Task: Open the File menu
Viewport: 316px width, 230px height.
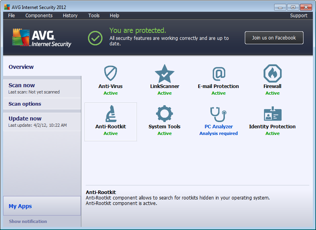Action: [11, 16]
